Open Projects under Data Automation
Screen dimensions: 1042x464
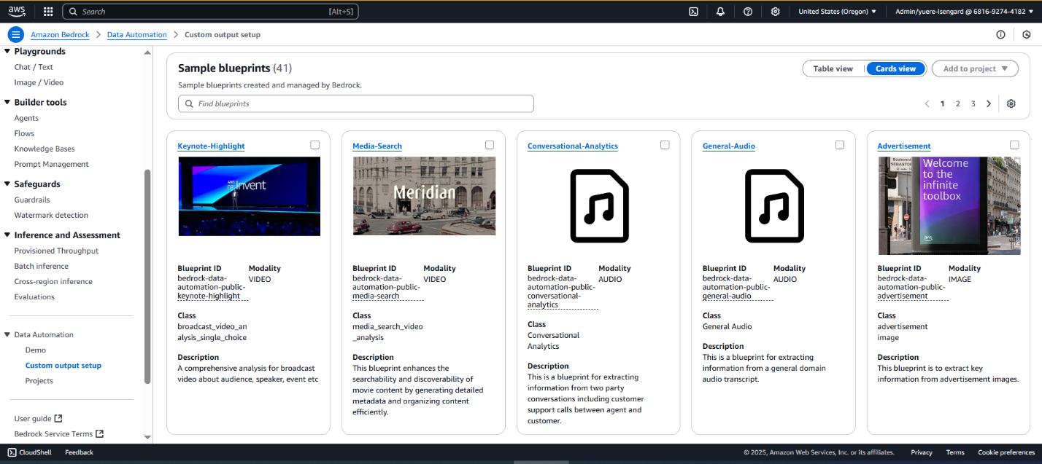(39, 381)
